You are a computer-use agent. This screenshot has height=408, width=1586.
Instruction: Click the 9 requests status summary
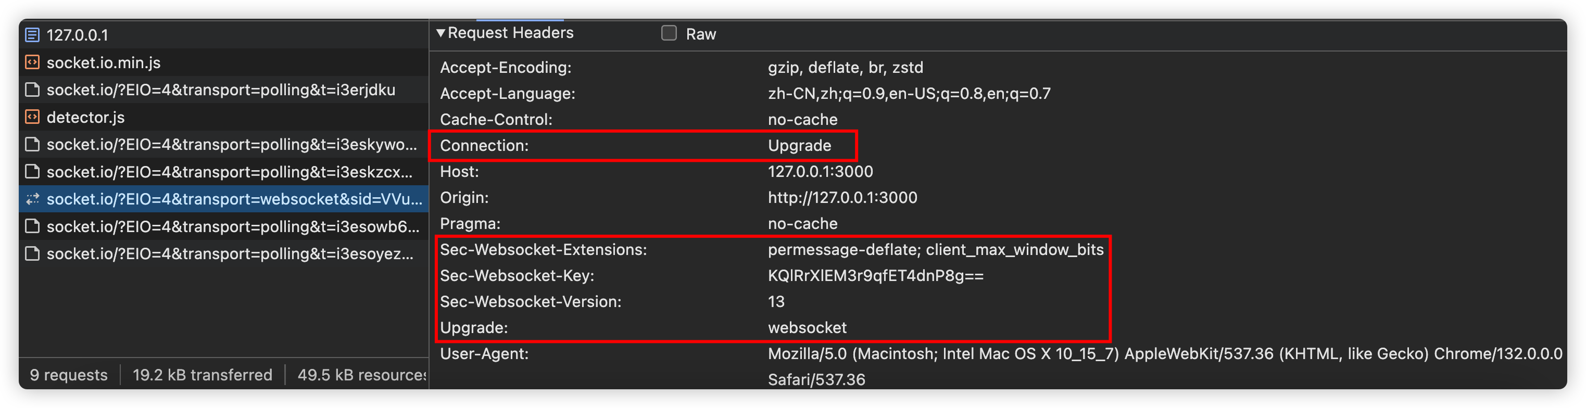tap(68, 375)
